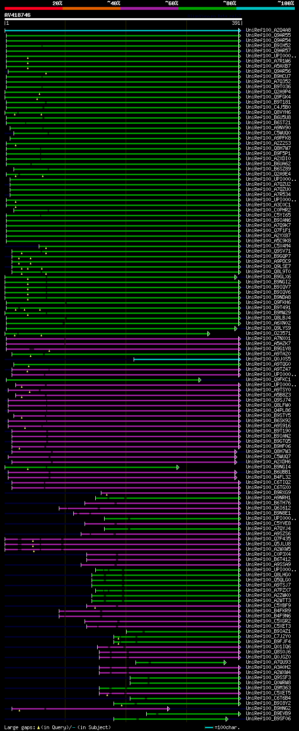The image size is (299, 731).
Task: Select hit label UniRef100_C7J2Y0
Action: tap(268, 637)
